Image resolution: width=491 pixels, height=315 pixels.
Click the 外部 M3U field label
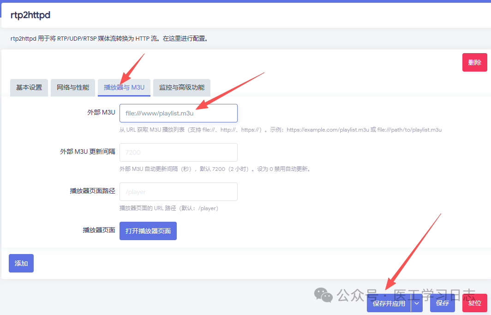(x=101, y=112)
